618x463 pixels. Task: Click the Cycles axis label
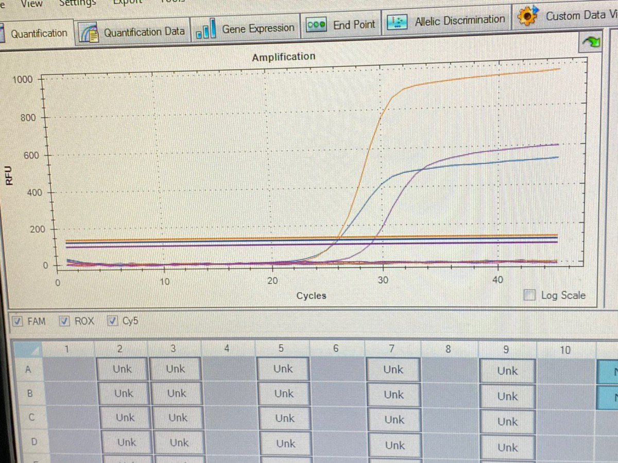point(311,296)
